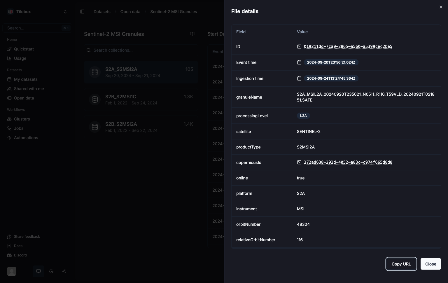Select system theme monitor icon
Screen dimensions: 448x283
point(38,271)
